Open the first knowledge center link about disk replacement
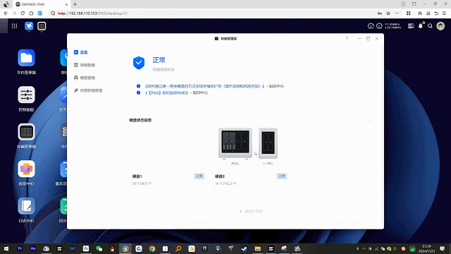451x254 pixels. [204, 86]
